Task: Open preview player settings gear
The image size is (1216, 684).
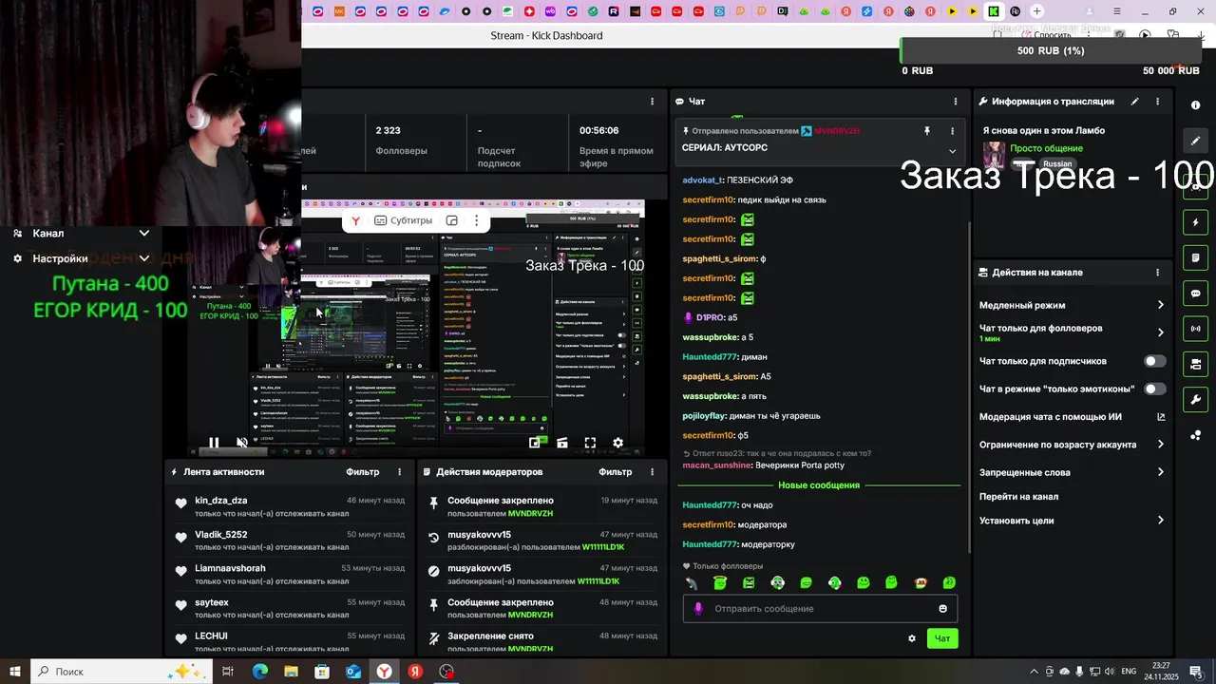Action: tap(617, 443)
